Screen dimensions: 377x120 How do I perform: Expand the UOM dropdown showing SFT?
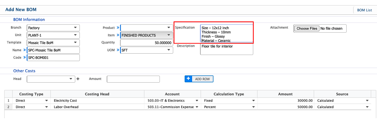147,50
